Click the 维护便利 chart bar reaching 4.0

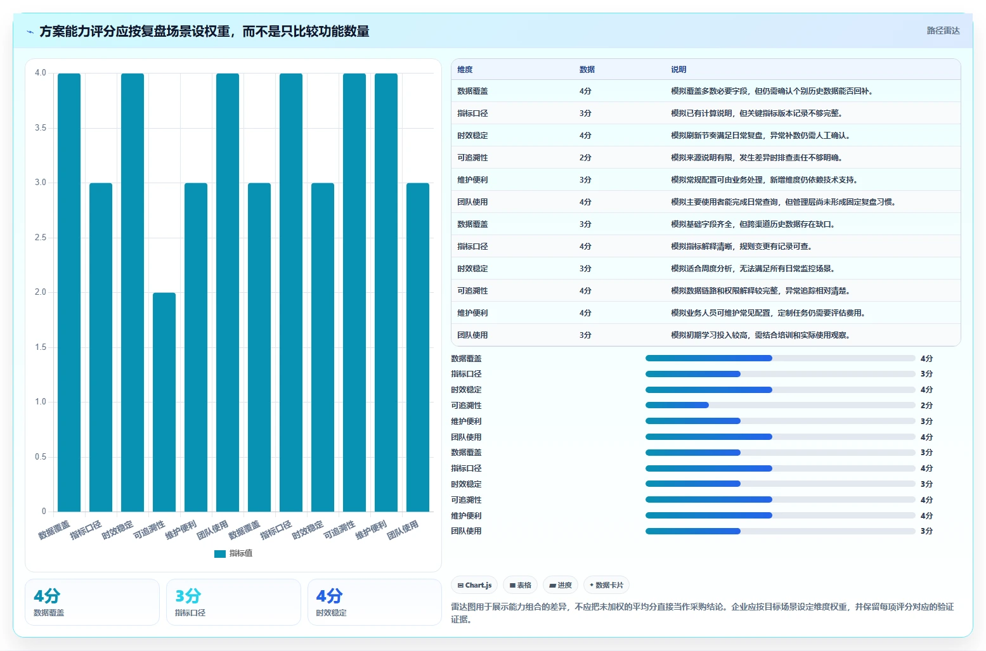(386, 292)
